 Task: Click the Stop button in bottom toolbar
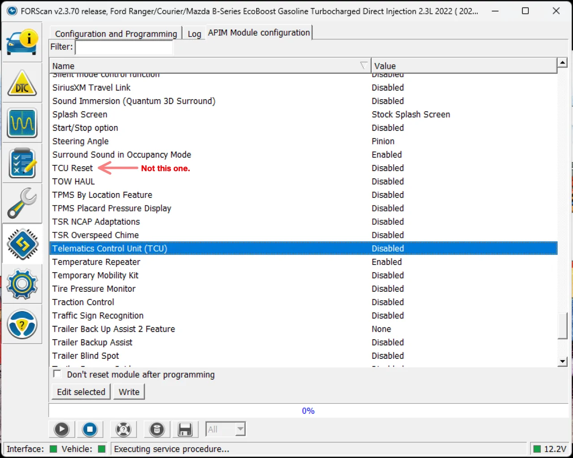click(x=90, y=429)
